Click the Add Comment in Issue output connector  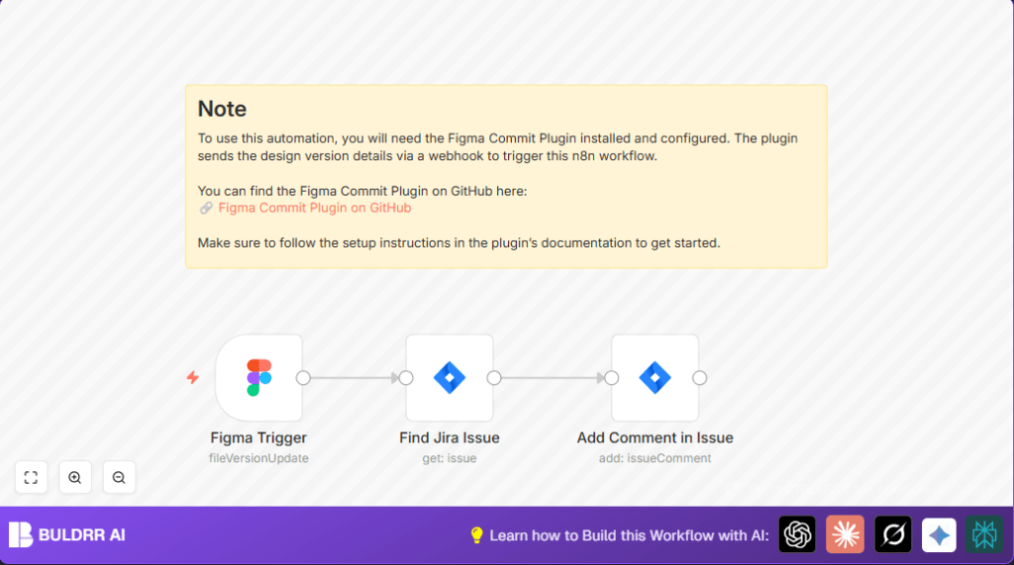pos(700,378)
